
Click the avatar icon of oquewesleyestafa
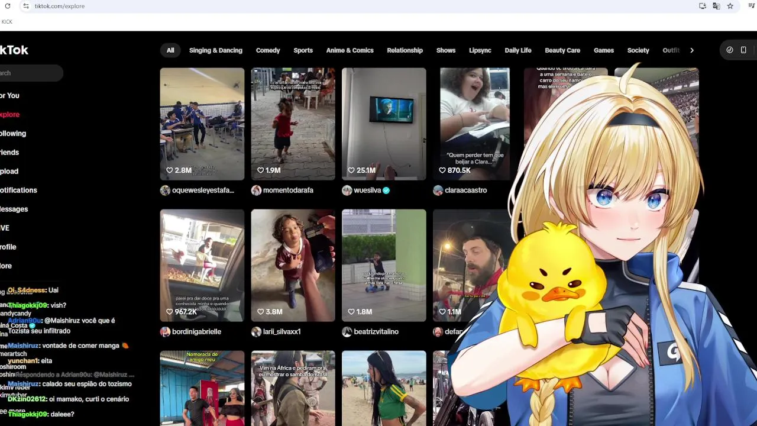(165, 190)
